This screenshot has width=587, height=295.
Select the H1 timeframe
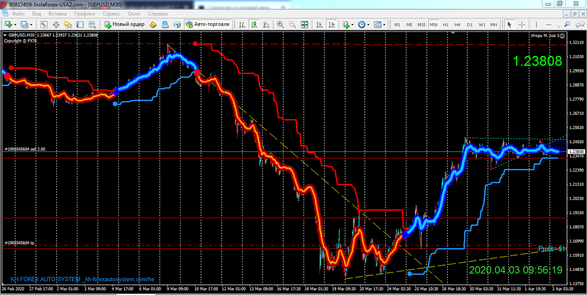(x=445, y=25)
